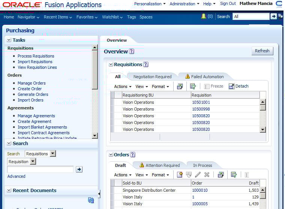Click the Delete X icon in Orders toolbar
The image size is (285, 209).
pyautogui.click(x=207, y=174)
